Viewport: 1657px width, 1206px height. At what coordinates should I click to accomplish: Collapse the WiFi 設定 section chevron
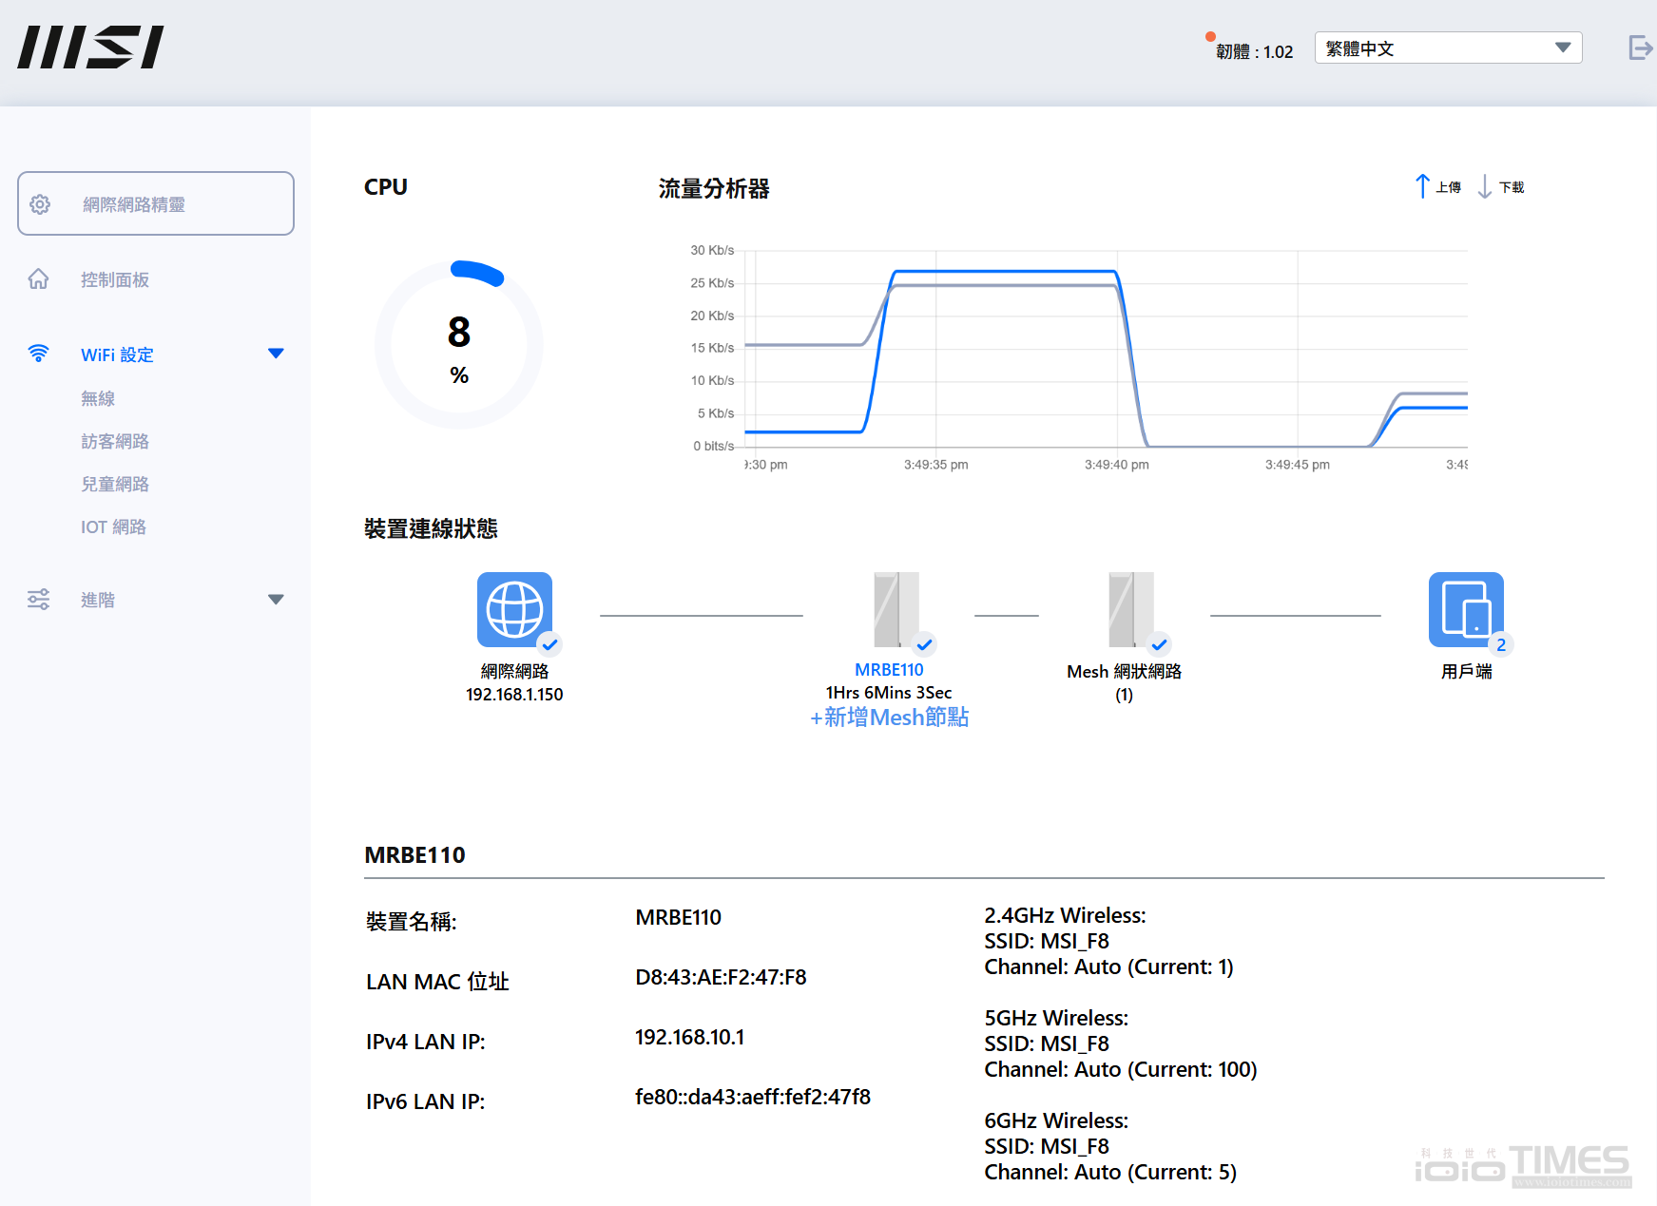(276, 353)
